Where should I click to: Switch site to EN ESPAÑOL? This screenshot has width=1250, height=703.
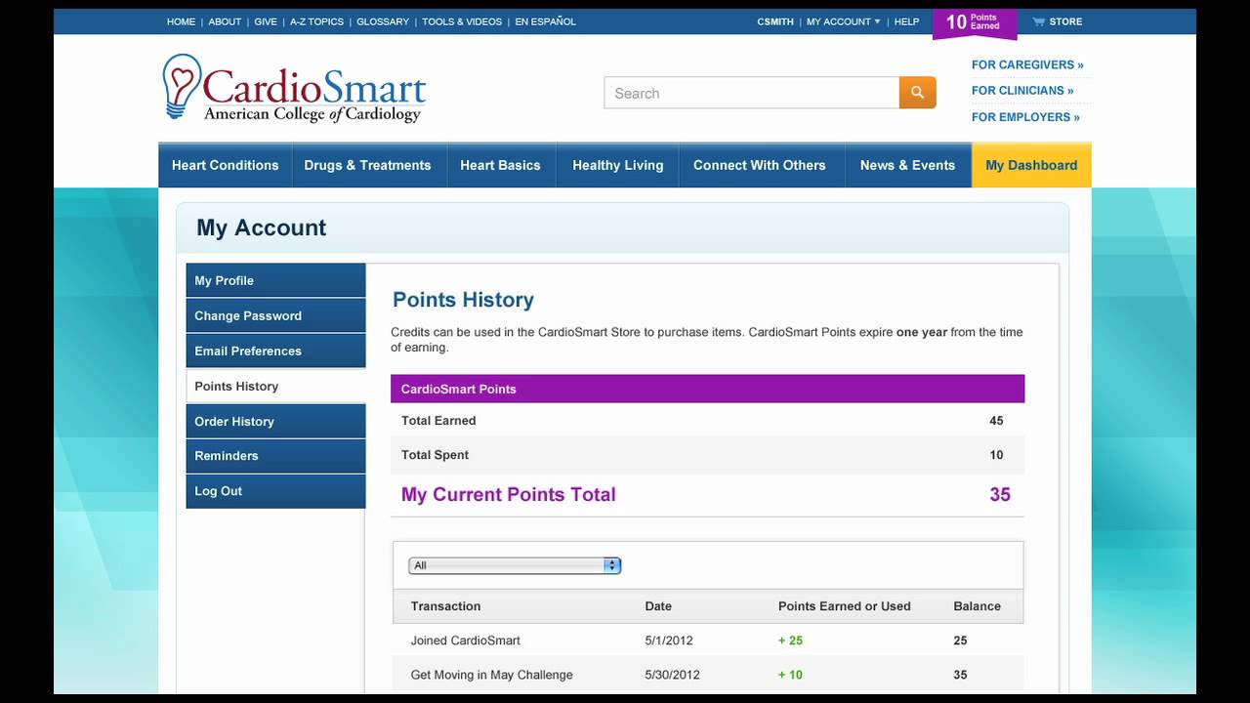point(545,21)
